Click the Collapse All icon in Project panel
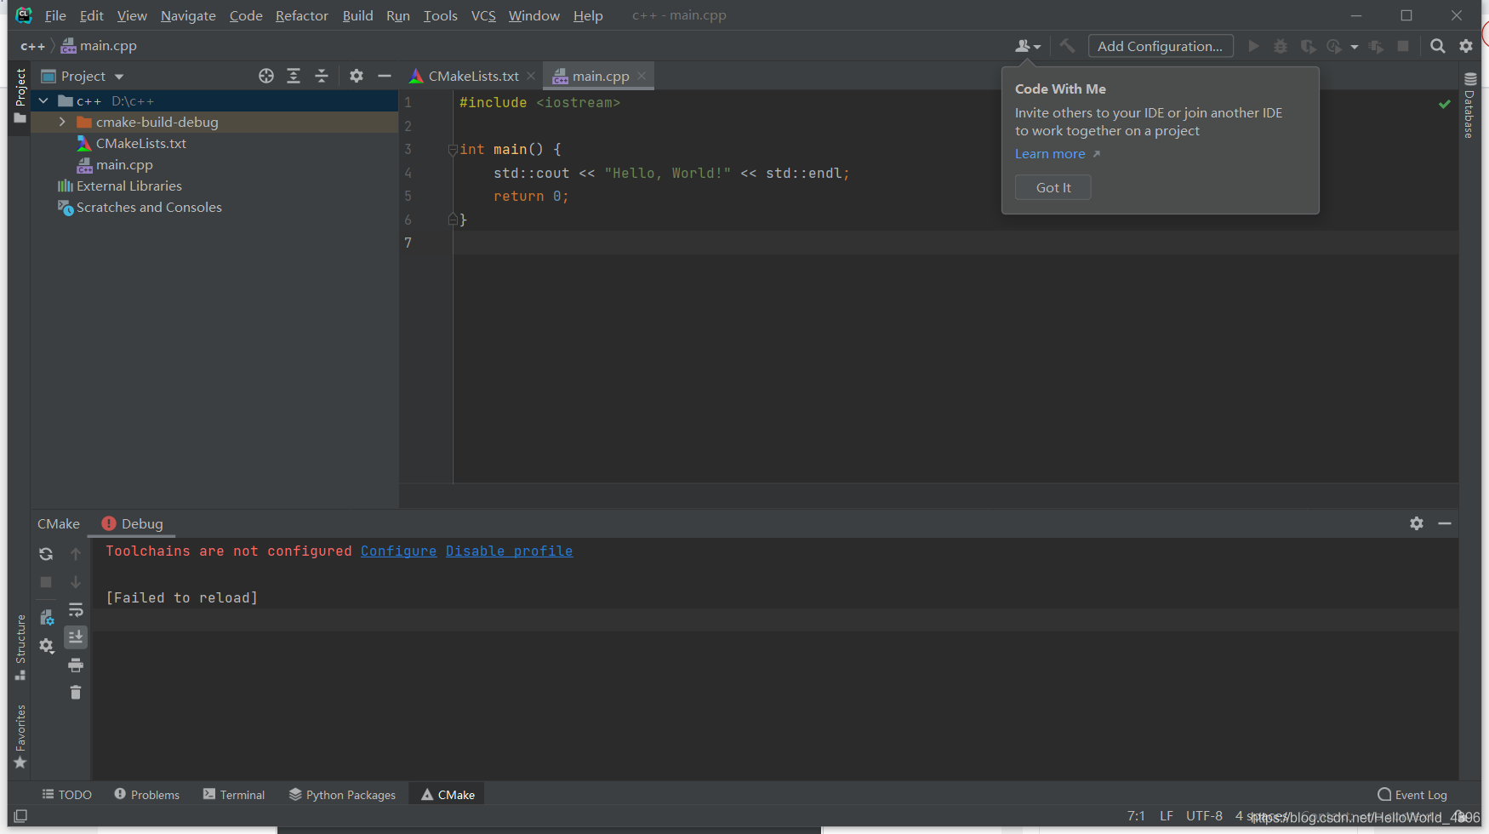This screenshot has width=1489, height=834. click(322, 76)
